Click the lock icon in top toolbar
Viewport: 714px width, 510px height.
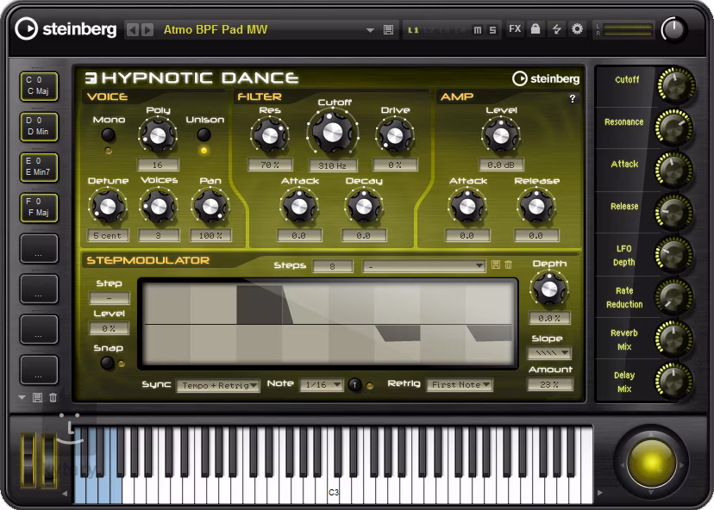tap(535, 29)
